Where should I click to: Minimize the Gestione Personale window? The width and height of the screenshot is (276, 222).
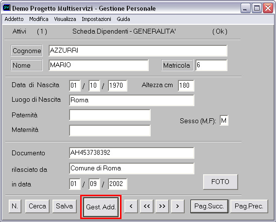coord(245,8)
